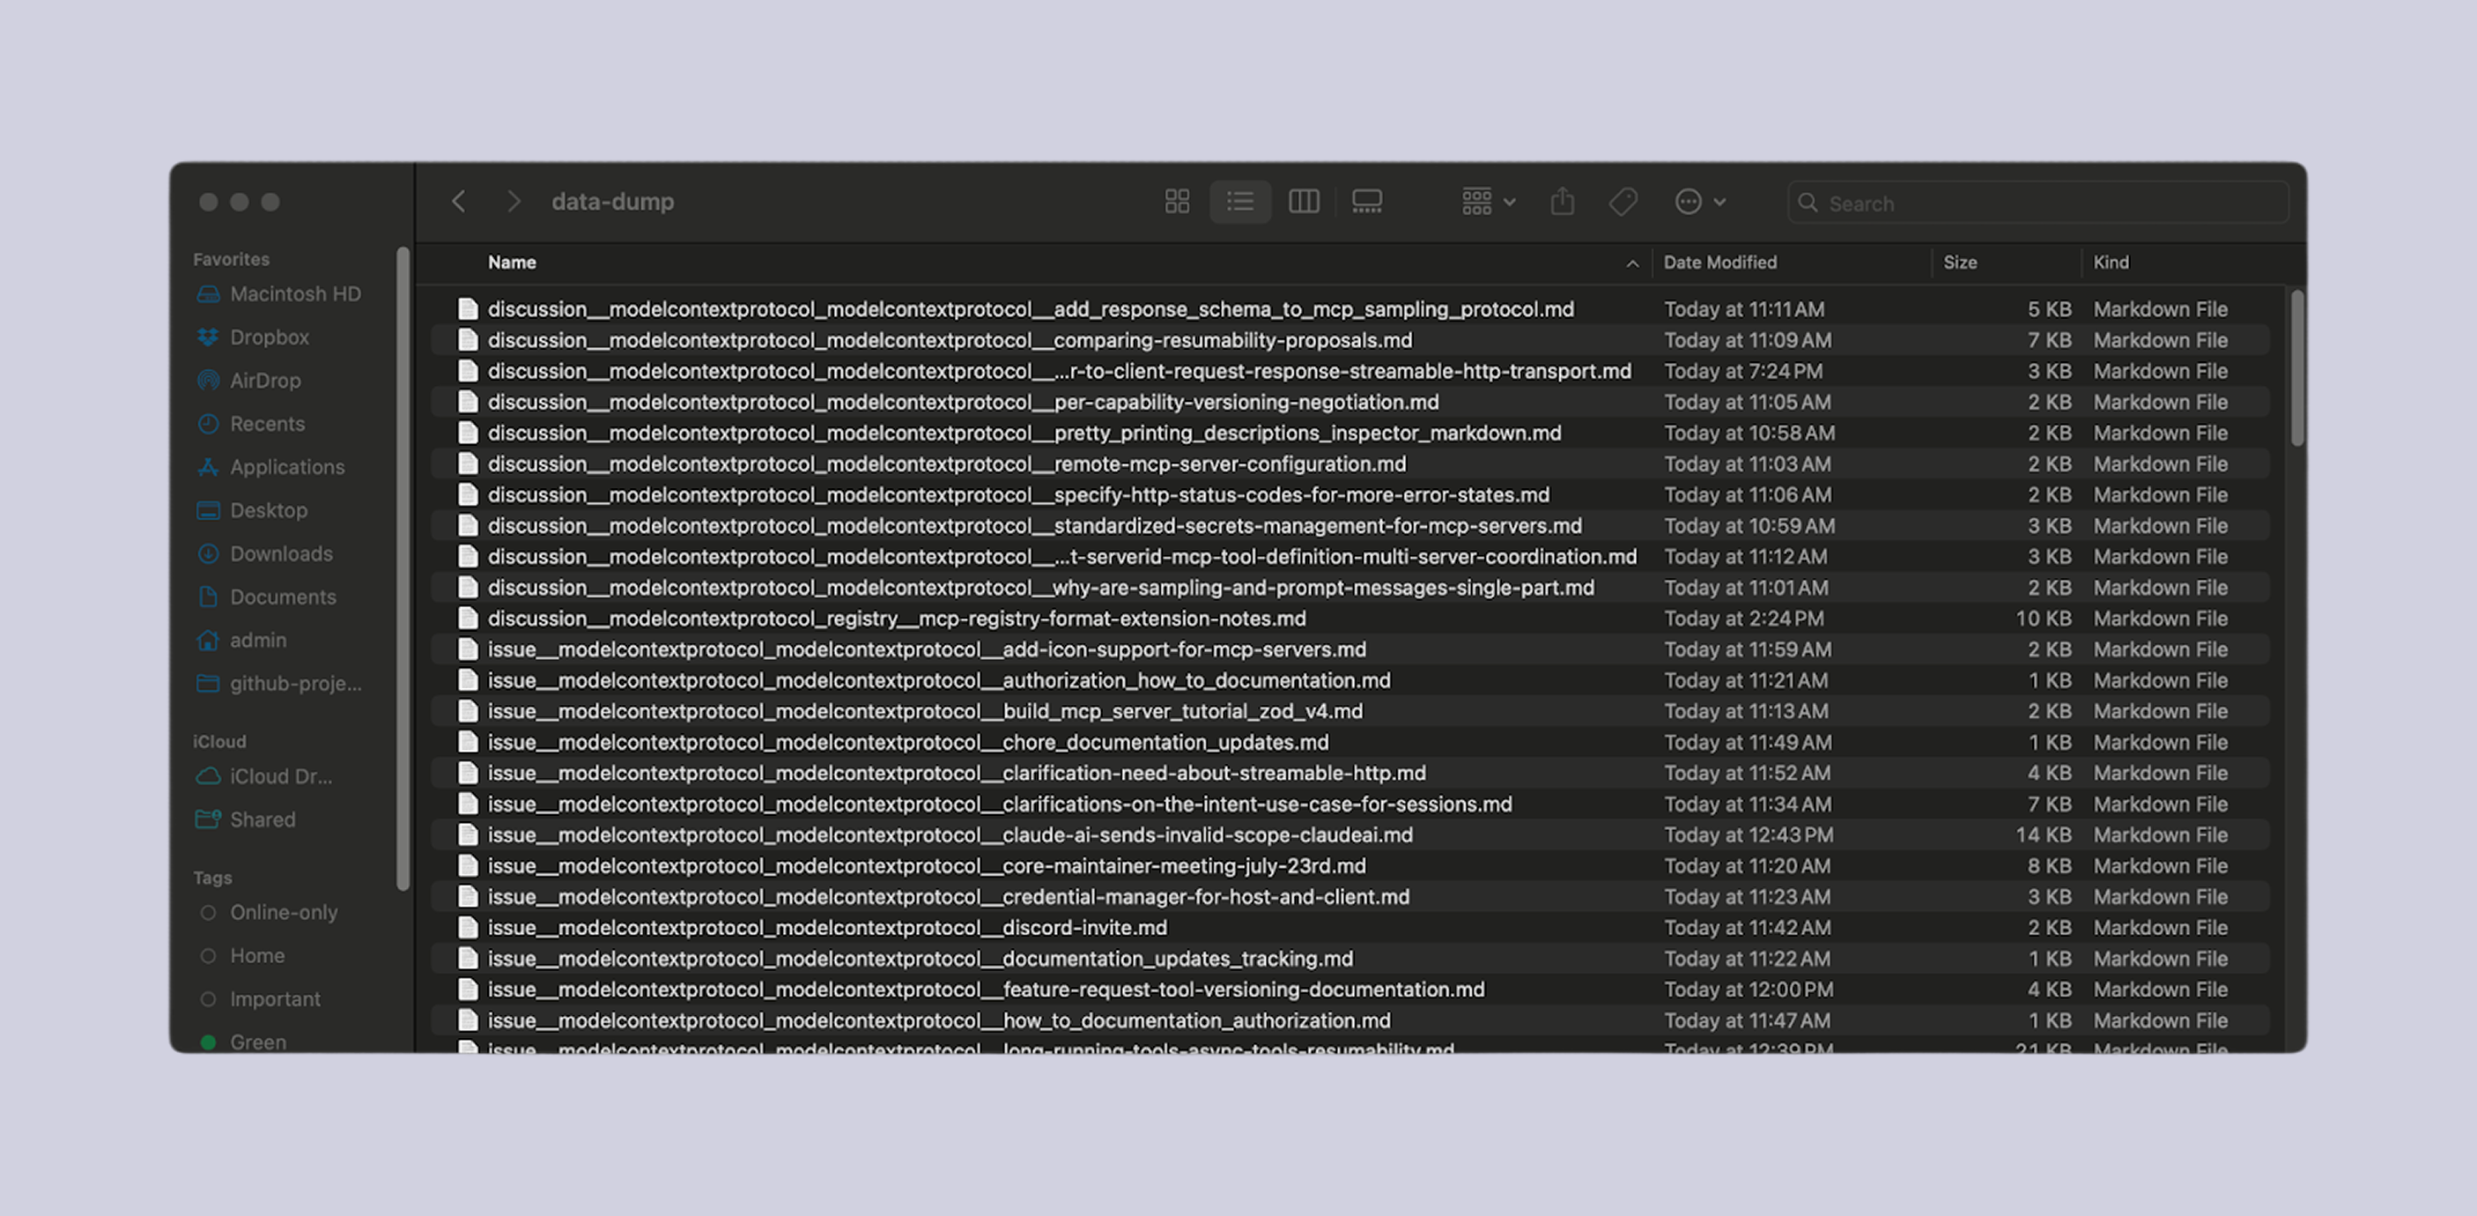Select add_response_schema_to_mcp_sampling_protocol.md file
The width and height of the screenshot is (2477, 1216).
click(x=1351, y=310)
